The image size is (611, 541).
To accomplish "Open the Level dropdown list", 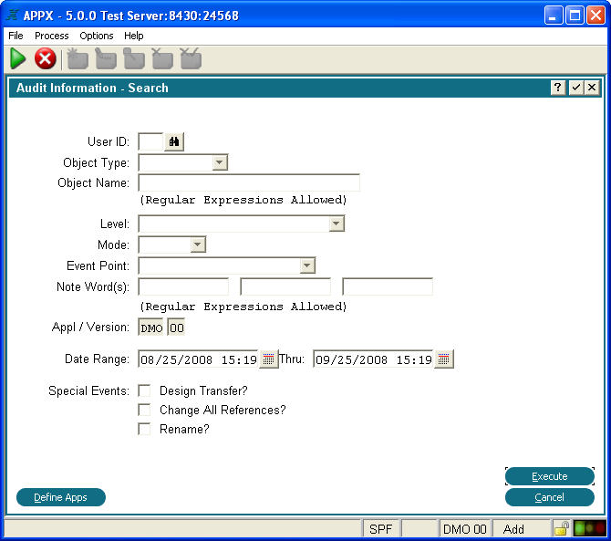I will [x=337, y=224].
